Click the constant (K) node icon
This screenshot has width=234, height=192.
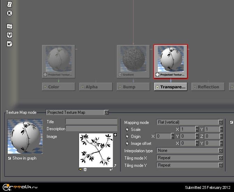pyautogui.click(x=10, y=13)
